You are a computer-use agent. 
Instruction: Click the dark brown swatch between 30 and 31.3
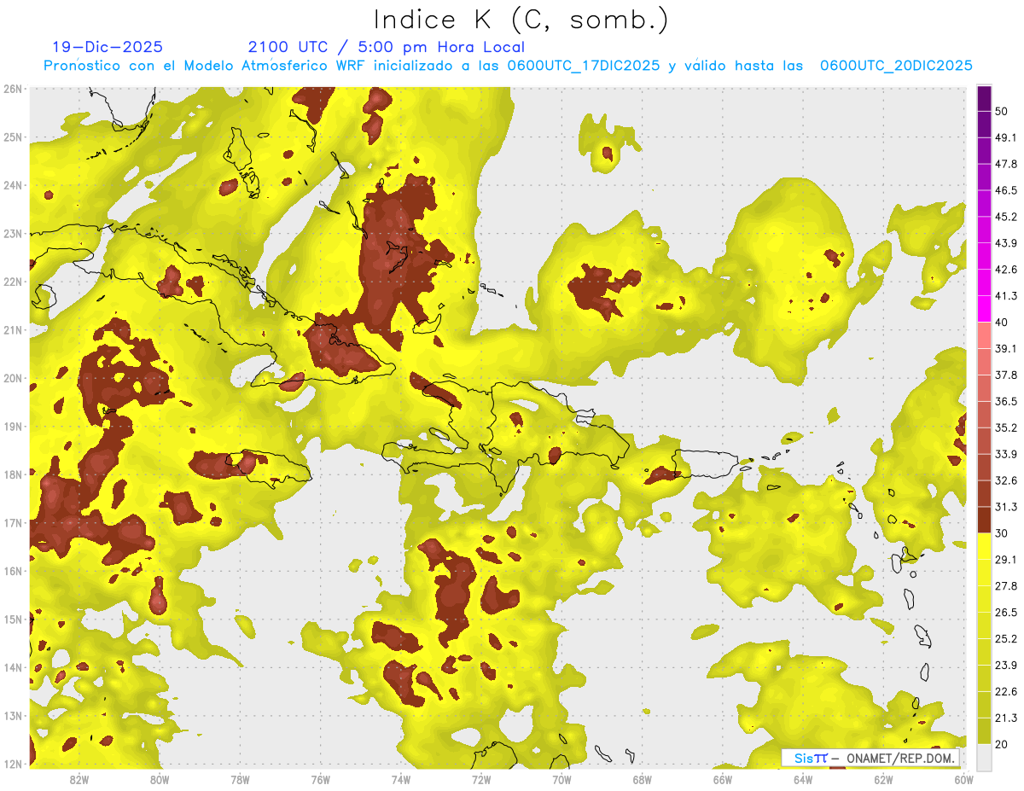click(x=984, y=520)
